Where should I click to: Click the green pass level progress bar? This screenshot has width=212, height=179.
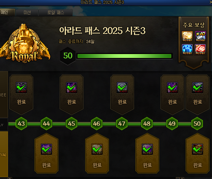tap(124, 56)
